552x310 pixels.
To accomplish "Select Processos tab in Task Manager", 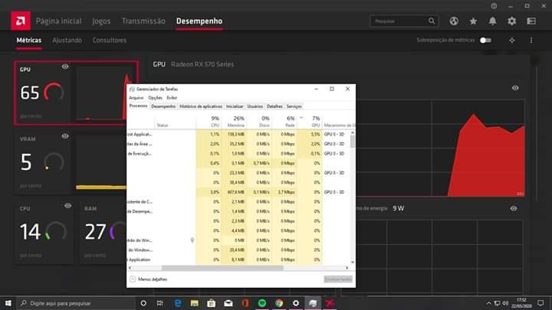I will tap(138, 106).
